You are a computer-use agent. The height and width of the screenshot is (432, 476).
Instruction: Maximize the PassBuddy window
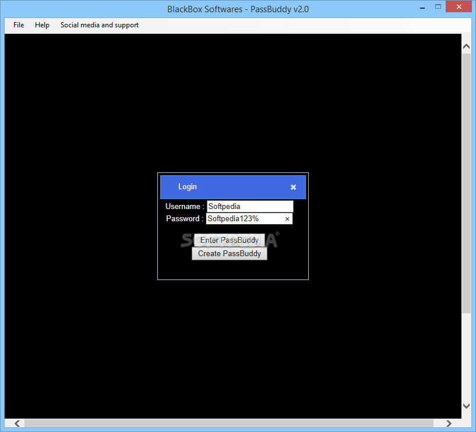tap(438, 6)
